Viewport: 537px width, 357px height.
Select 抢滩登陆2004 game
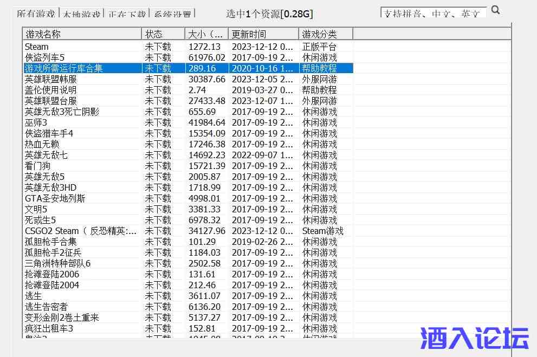pos(187,285)
